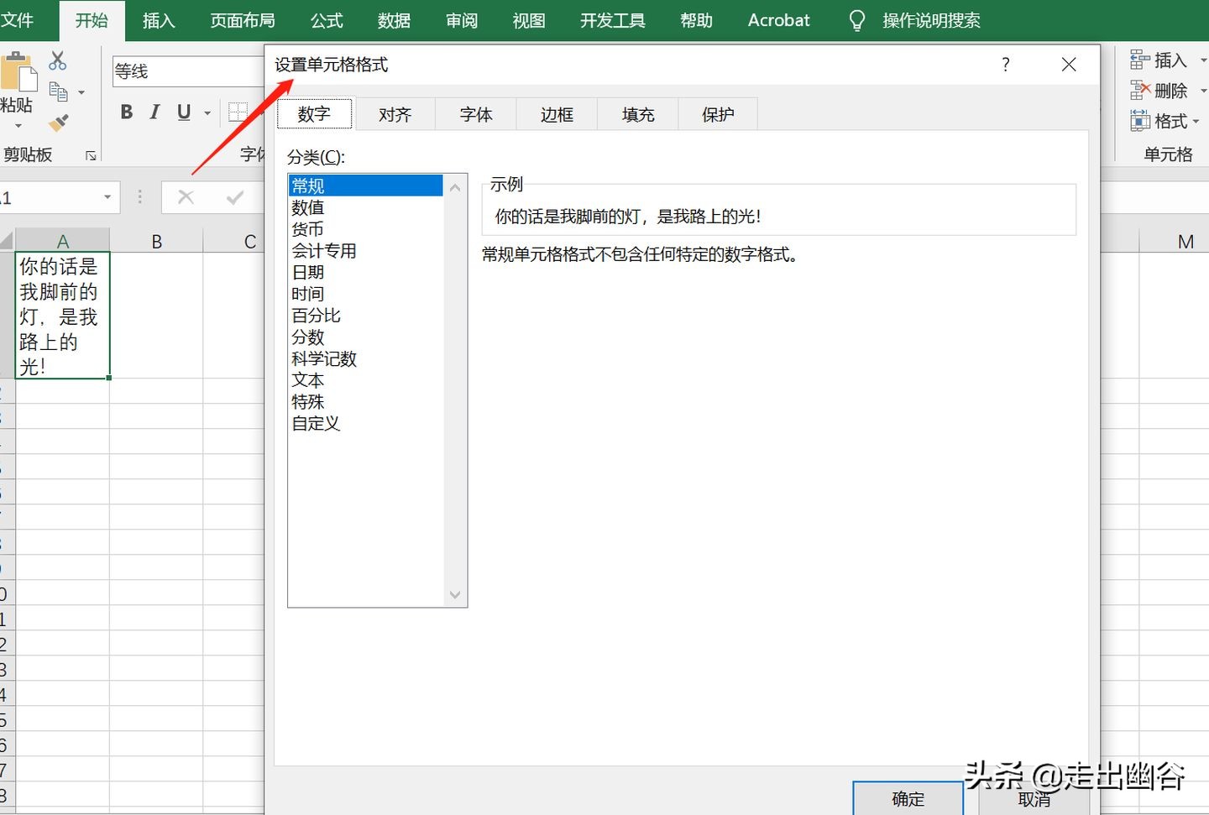Close the 设置单元格格式 dialog
Image resolution: width=1209 pixels, height=815 pixels.
pos(1069,65)
